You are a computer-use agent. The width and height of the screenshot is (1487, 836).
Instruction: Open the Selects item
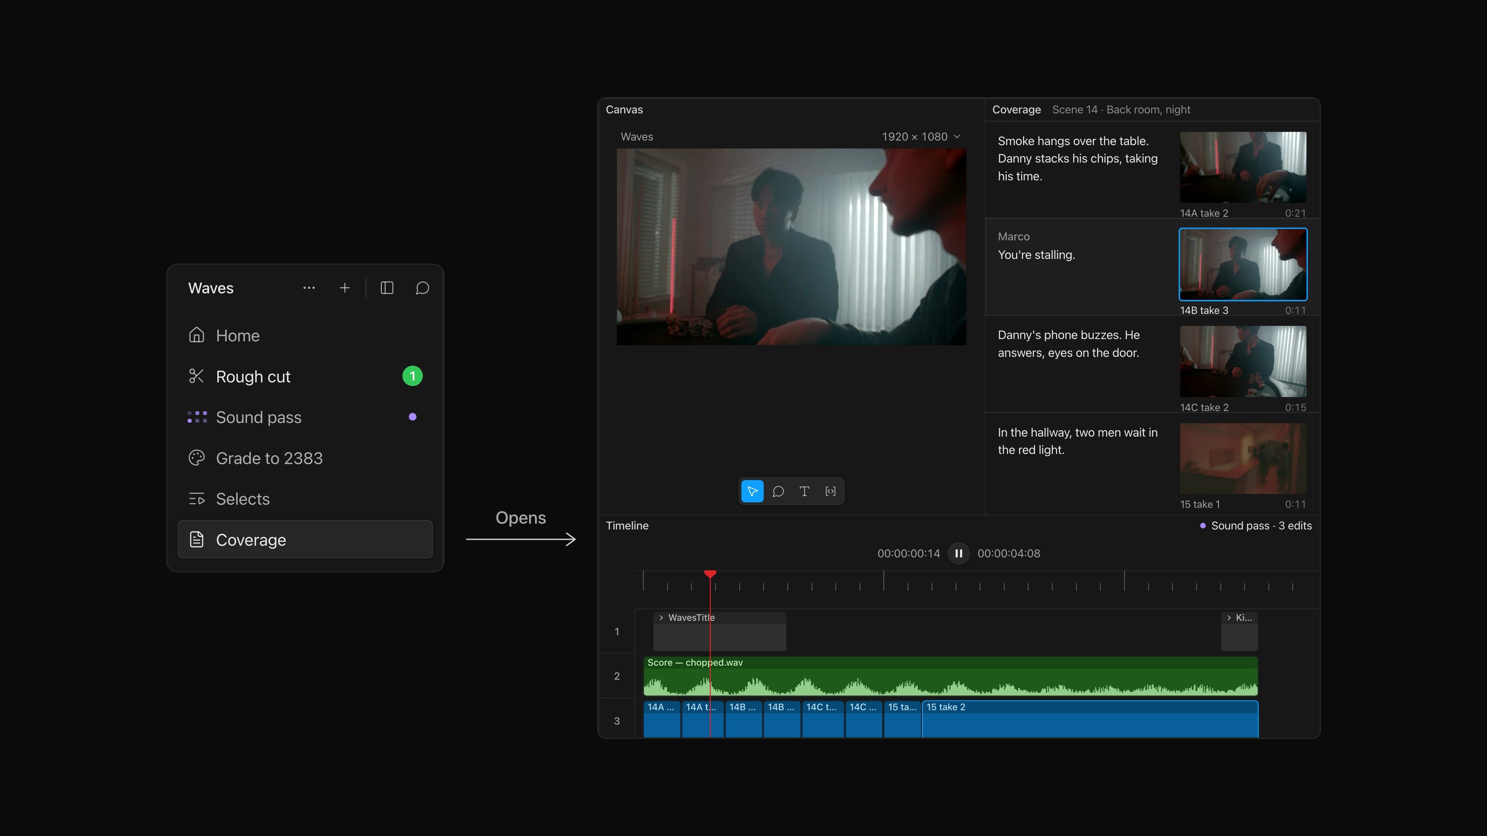coord(305,499)
